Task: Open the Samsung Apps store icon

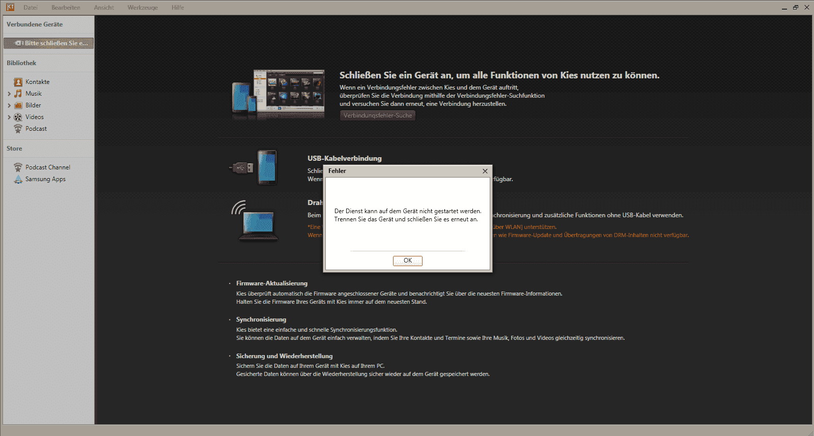Action: pyautogui.click(x=18, y=179)
